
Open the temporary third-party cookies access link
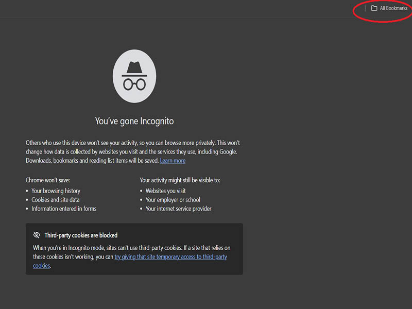coord(130,261)
